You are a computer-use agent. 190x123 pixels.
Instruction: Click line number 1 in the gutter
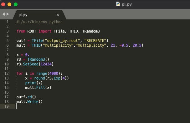click(8, 22)
